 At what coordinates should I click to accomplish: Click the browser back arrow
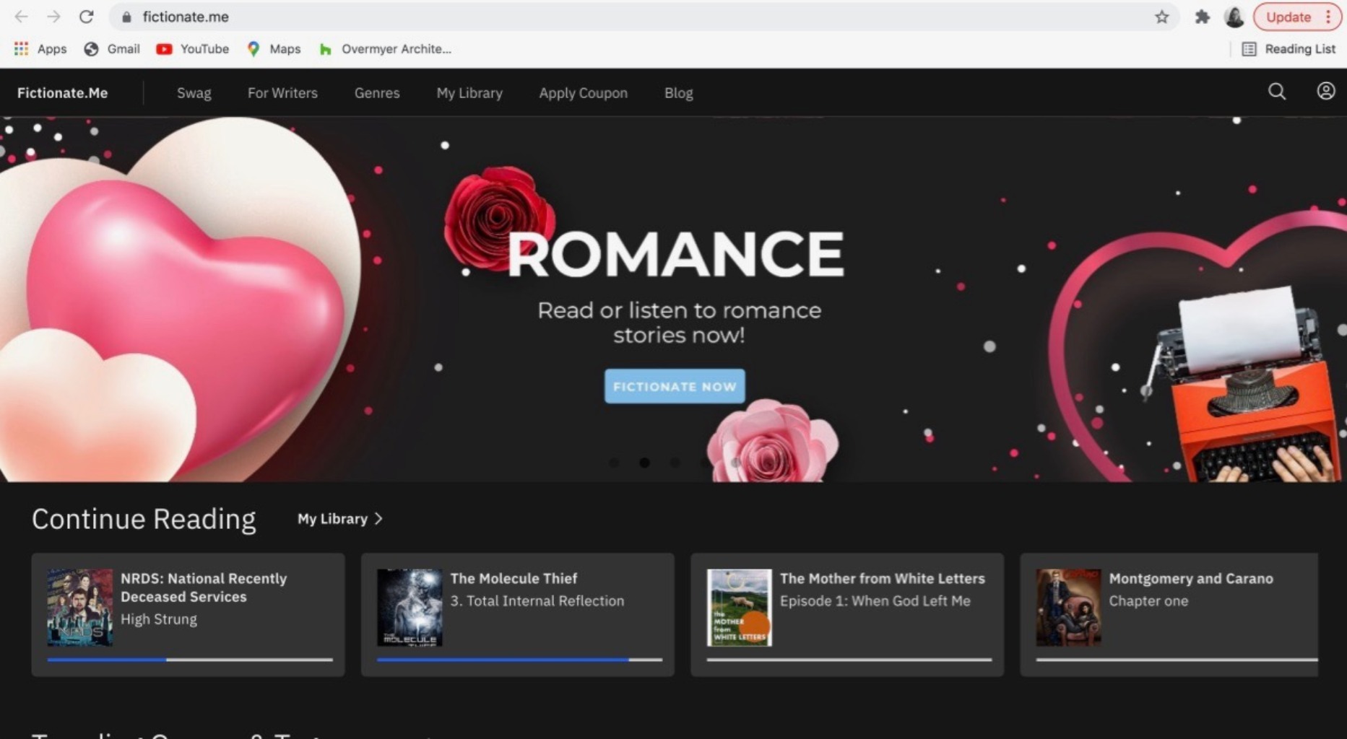(x=22, y=17)
